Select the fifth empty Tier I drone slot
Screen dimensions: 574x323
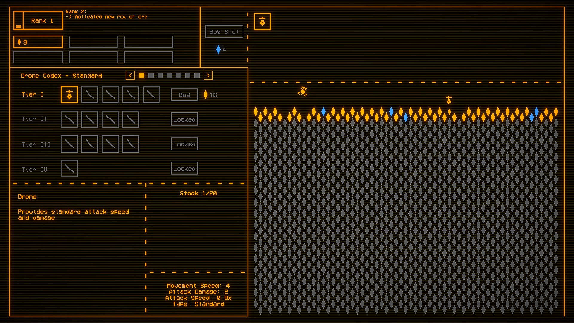[151, 95]
